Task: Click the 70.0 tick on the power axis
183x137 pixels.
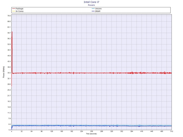Action: [9, 16]
